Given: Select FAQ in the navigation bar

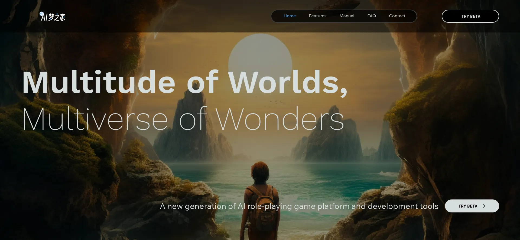Looking at the screenshot, I should pos(371,16).
